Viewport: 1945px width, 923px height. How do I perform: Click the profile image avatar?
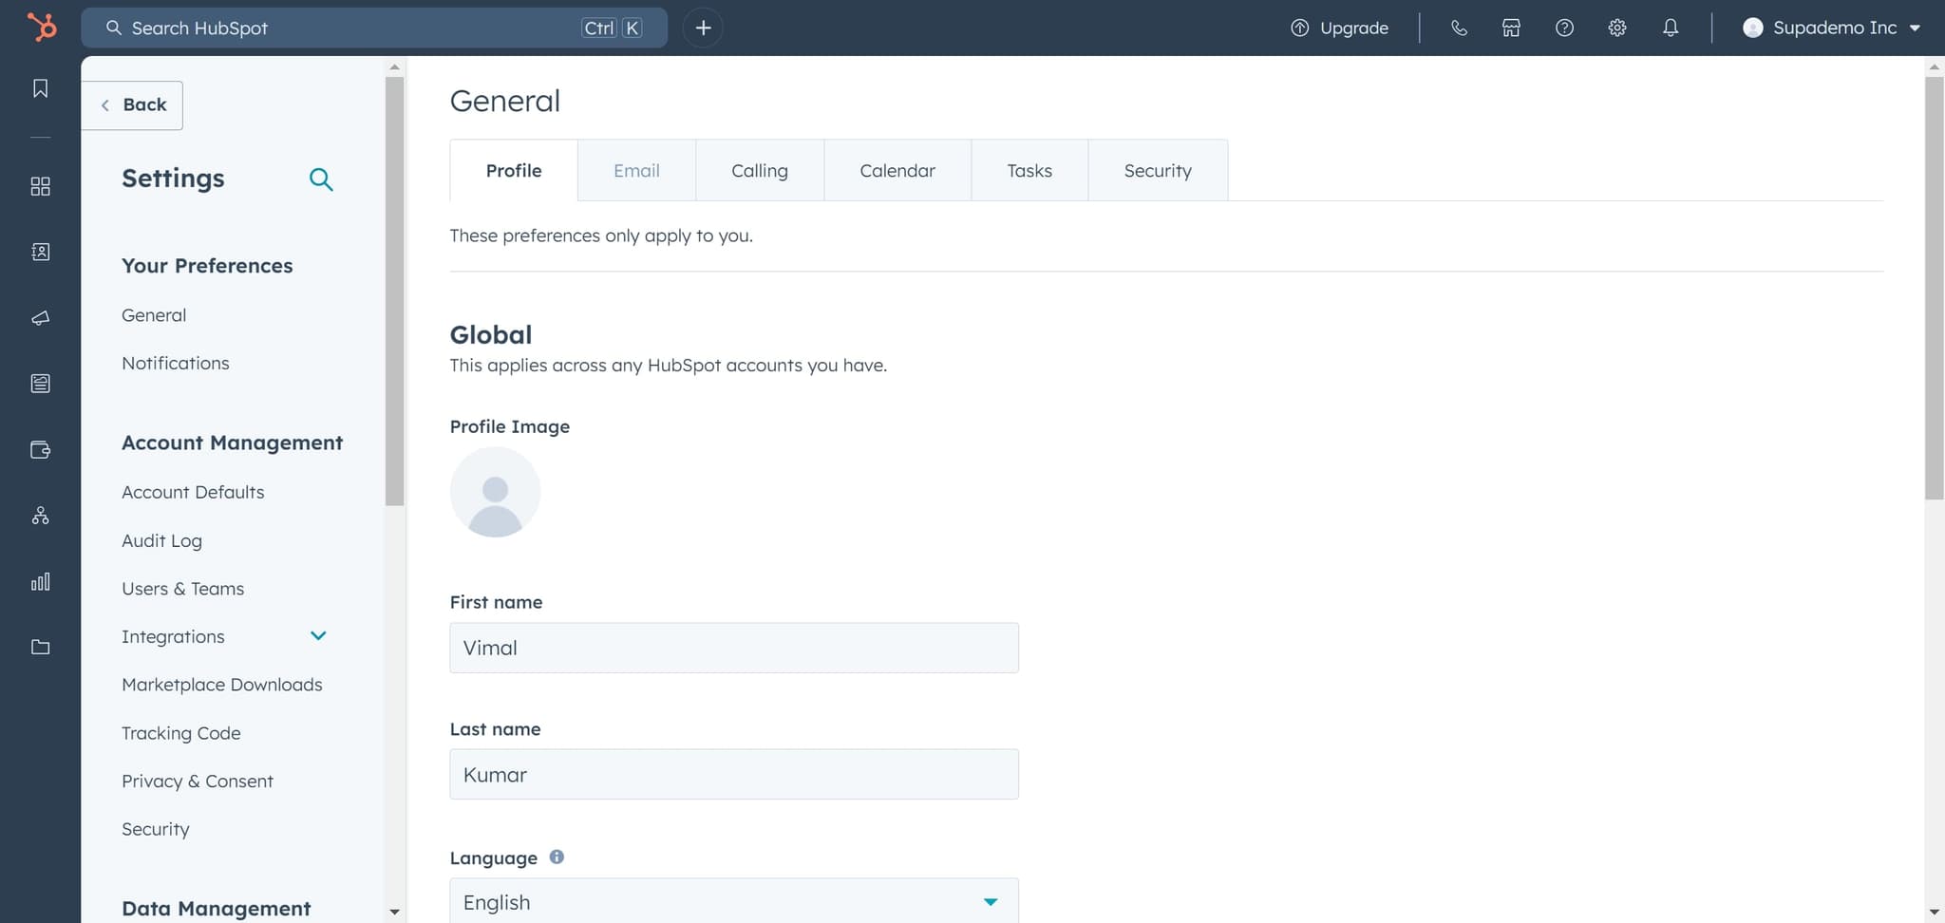point(495,492)
